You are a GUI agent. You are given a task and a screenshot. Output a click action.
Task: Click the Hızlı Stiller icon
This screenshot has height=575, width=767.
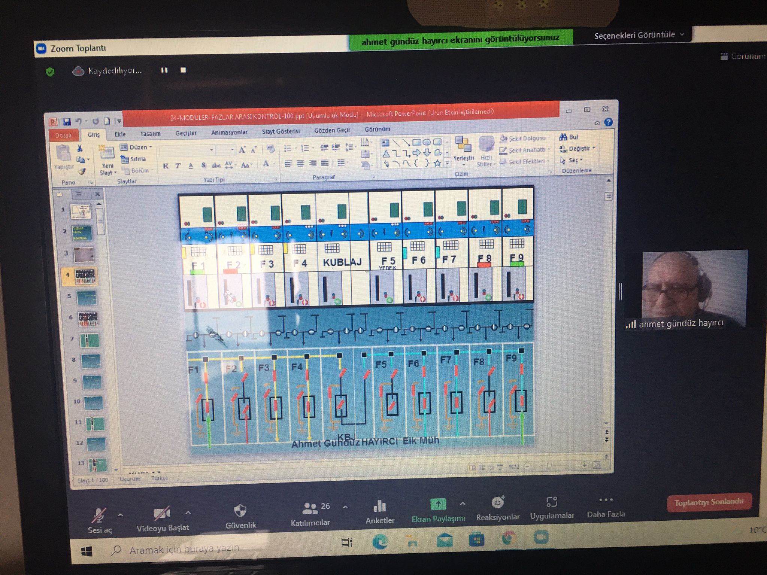[x=486, y=144]
